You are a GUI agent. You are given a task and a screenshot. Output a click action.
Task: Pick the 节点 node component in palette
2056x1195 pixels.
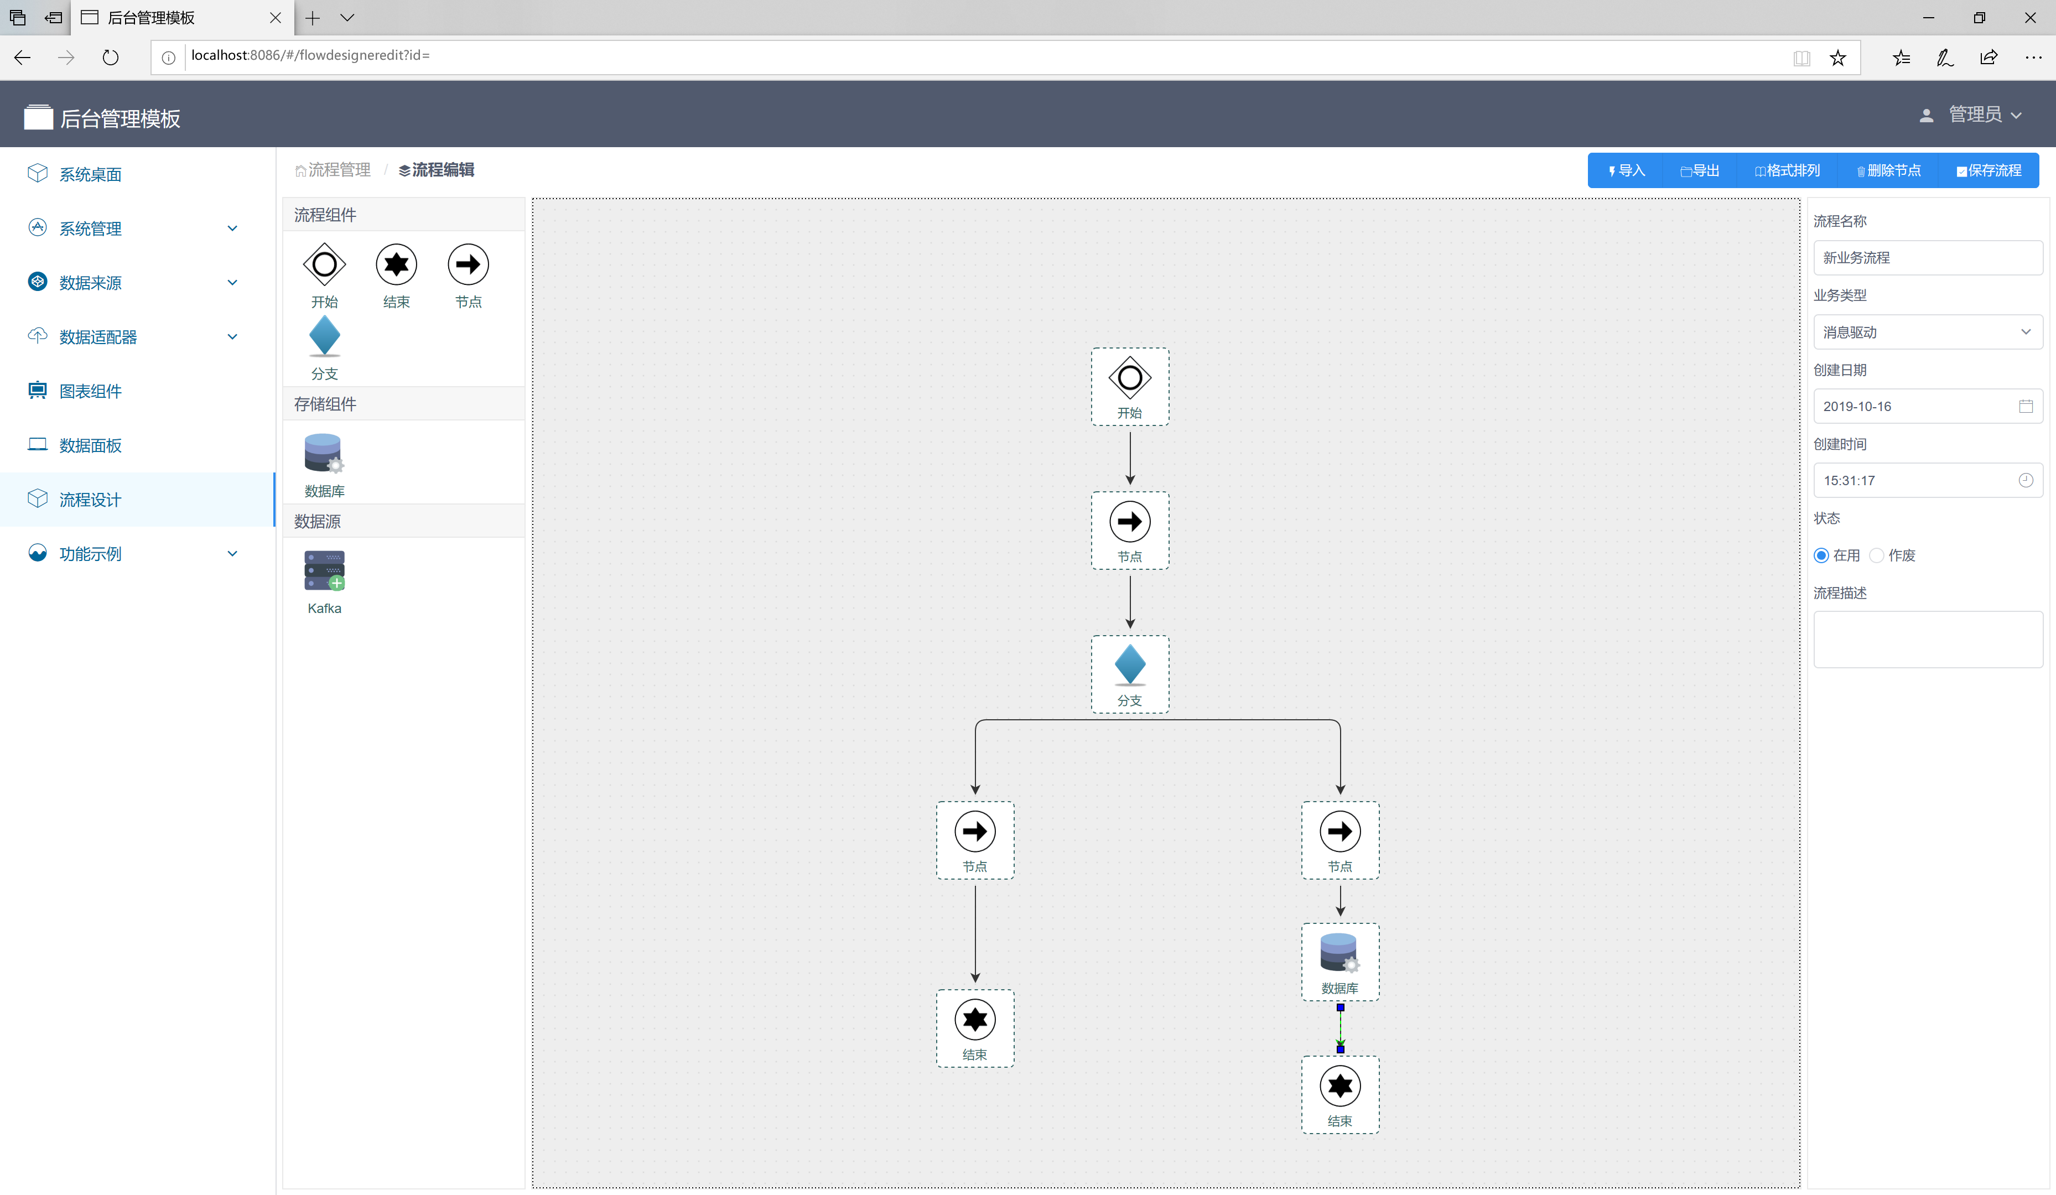coord(468,264)
